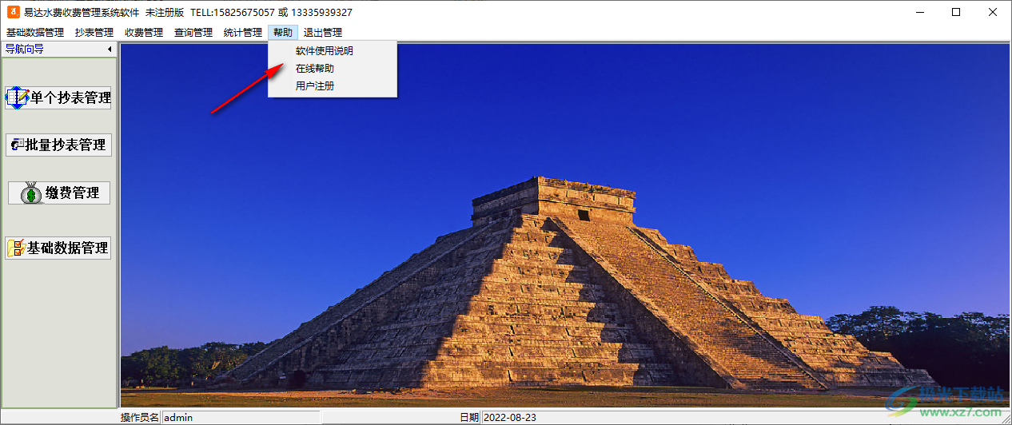This screenshot has width=1012, height=425.
Task: Choose 在线帮助 menu entry
Action: (x=315, y=69)
